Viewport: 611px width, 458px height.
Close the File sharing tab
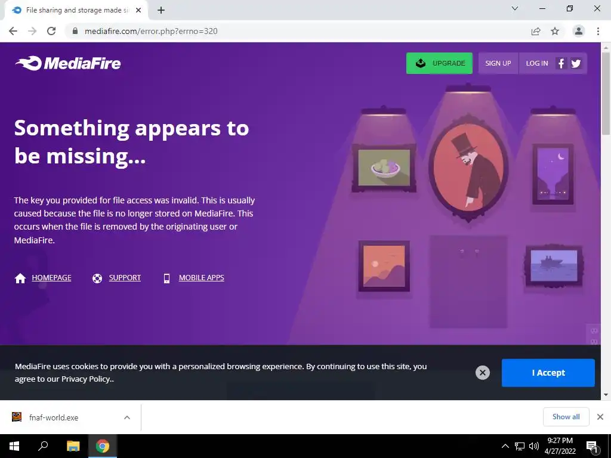(x=138, y=10)
